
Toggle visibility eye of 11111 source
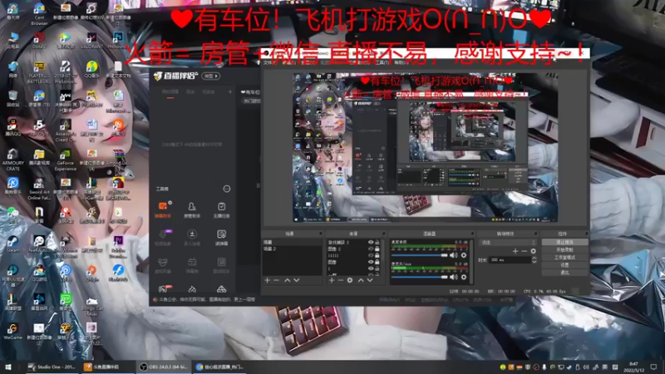point(371,255)
